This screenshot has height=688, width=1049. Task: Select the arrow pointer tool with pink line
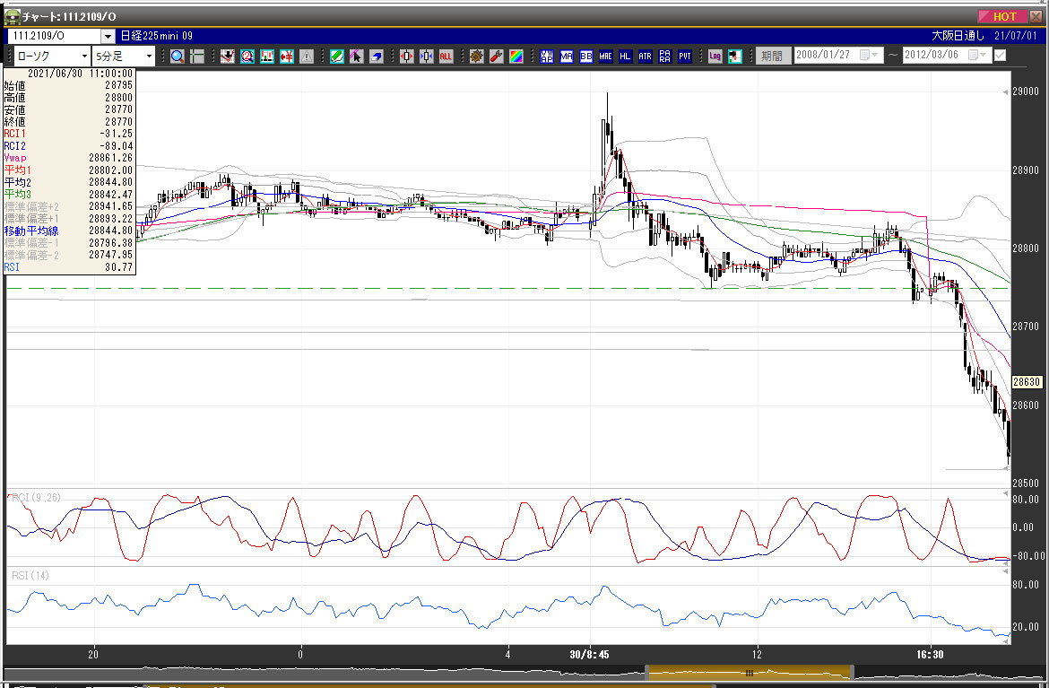(x=356, y=57)
